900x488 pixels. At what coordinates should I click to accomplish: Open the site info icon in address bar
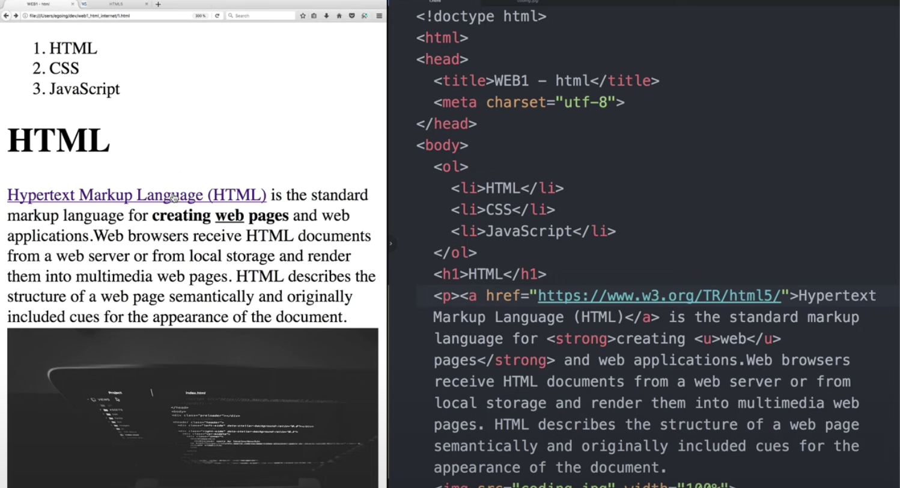[x=25, y=16]
